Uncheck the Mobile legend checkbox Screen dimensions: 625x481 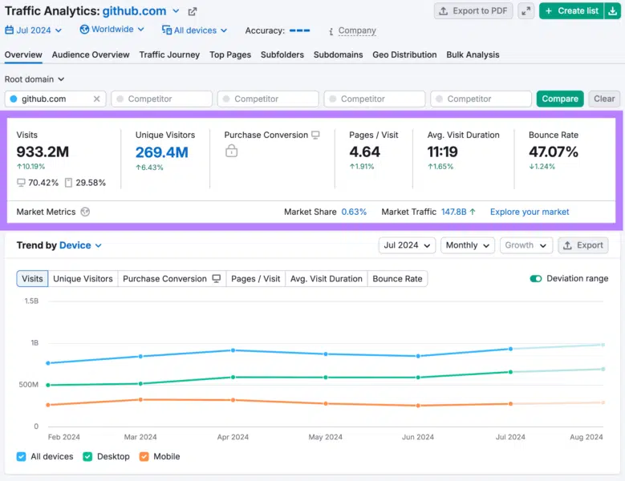[x=144, y=457]
